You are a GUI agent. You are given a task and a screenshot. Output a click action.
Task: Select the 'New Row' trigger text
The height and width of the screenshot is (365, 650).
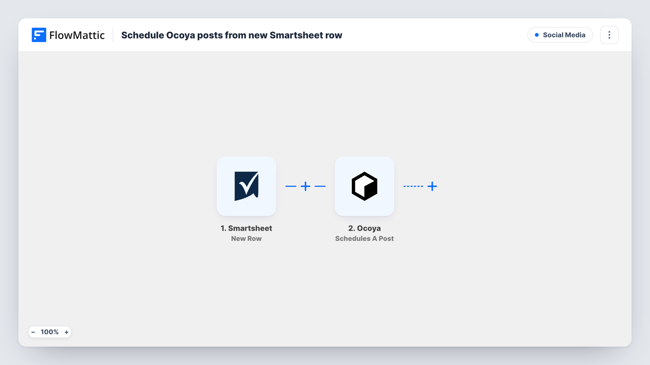pos(246,238)
